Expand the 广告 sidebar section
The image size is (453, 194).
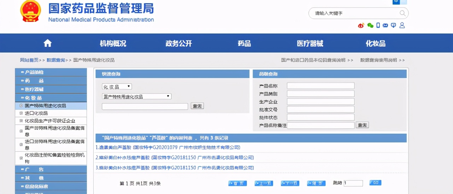click(x=51, y=169)
